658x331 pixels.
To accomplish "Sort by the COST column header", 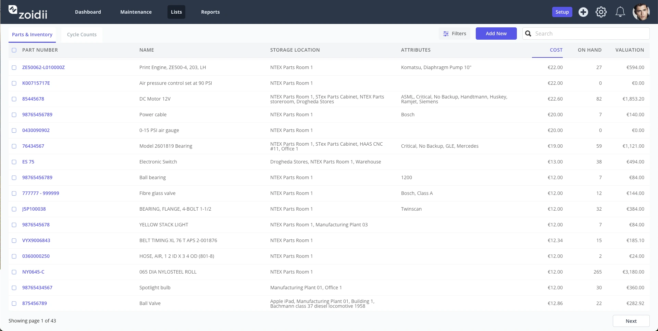I will click(556, 50).
